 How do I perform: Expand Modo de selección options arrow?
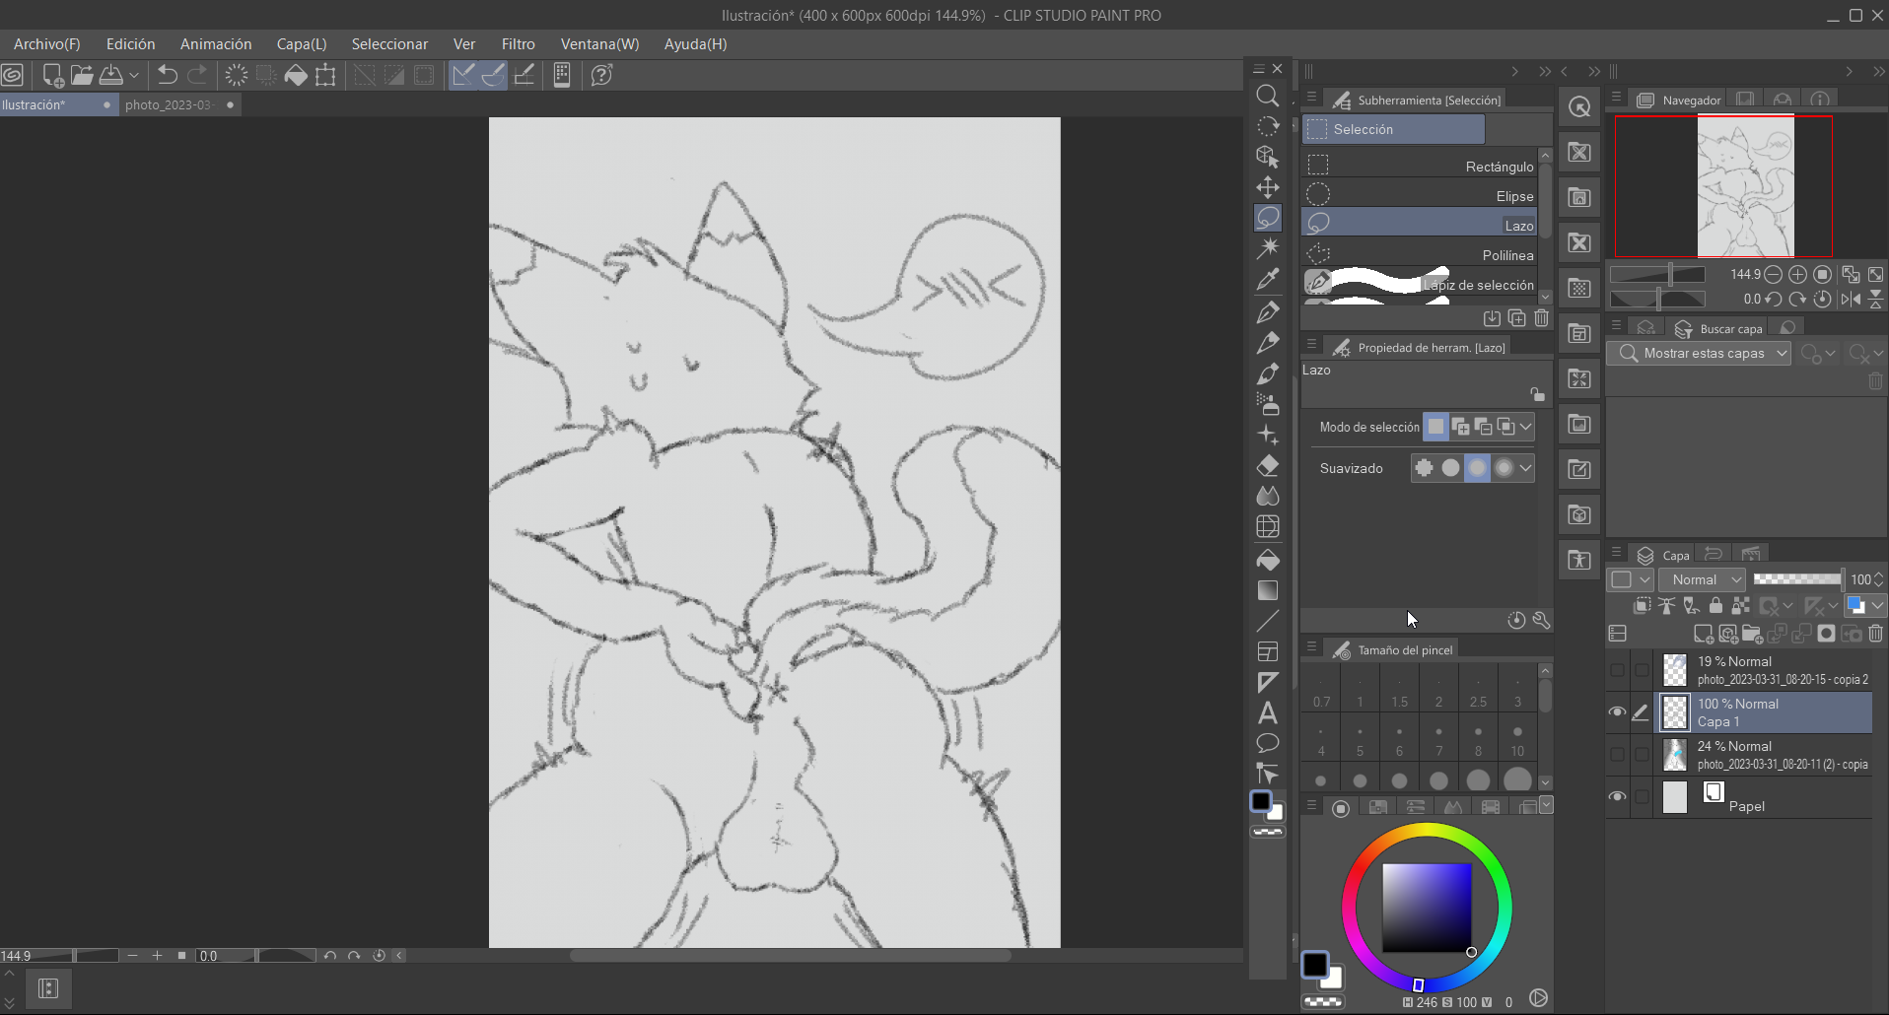click(x=1526, y=427)
